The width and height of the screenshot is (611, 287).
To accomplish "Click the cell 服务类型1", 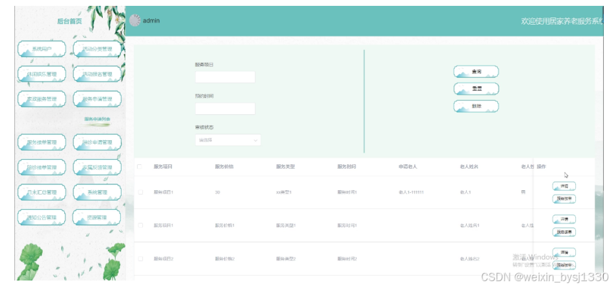I will (x=286, y=225).
